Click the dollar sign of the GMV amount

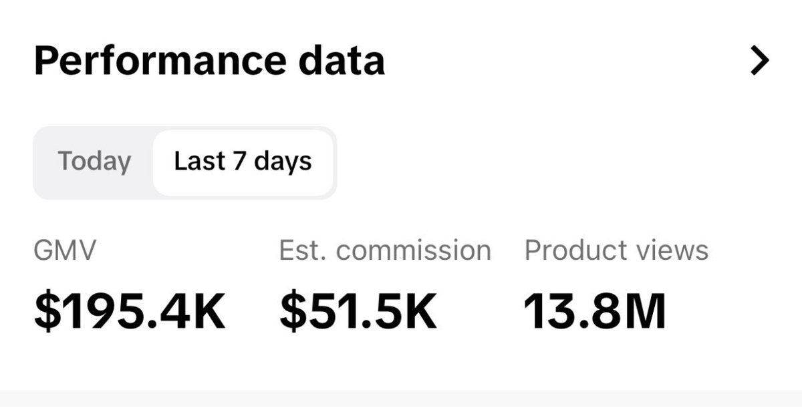pyautogui.click(x=46, y=312)
